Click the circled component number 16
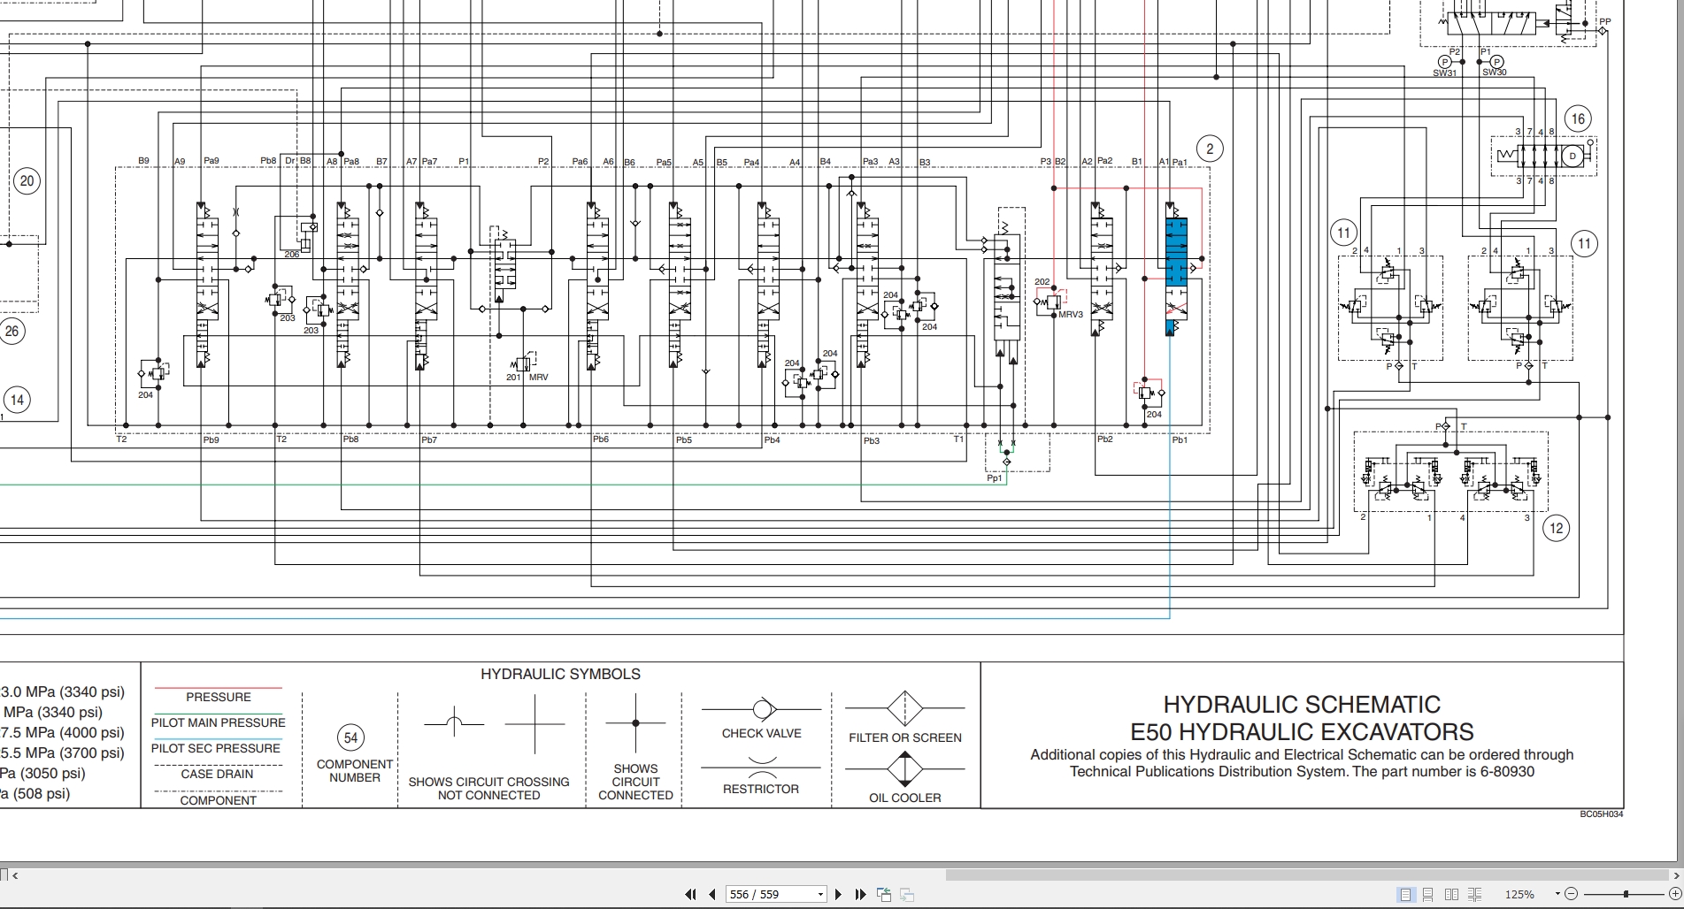 1578,118
